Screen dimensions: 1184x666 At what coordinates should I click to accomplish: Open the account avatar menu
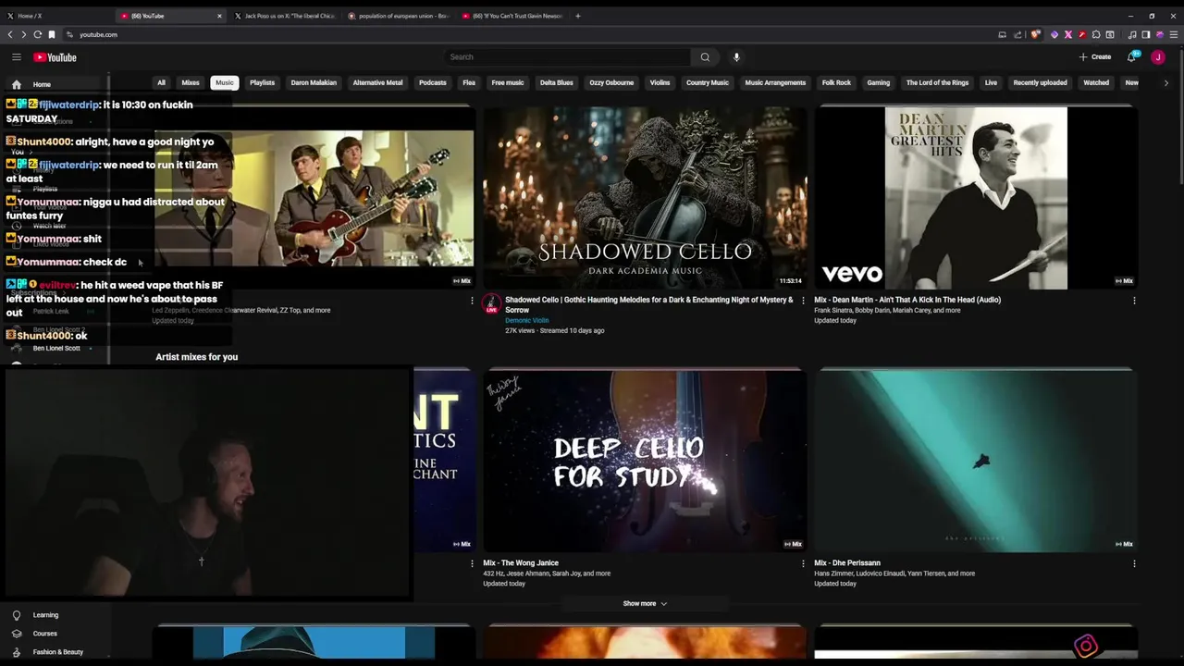pyautogui.click(x=1158, y=57)
